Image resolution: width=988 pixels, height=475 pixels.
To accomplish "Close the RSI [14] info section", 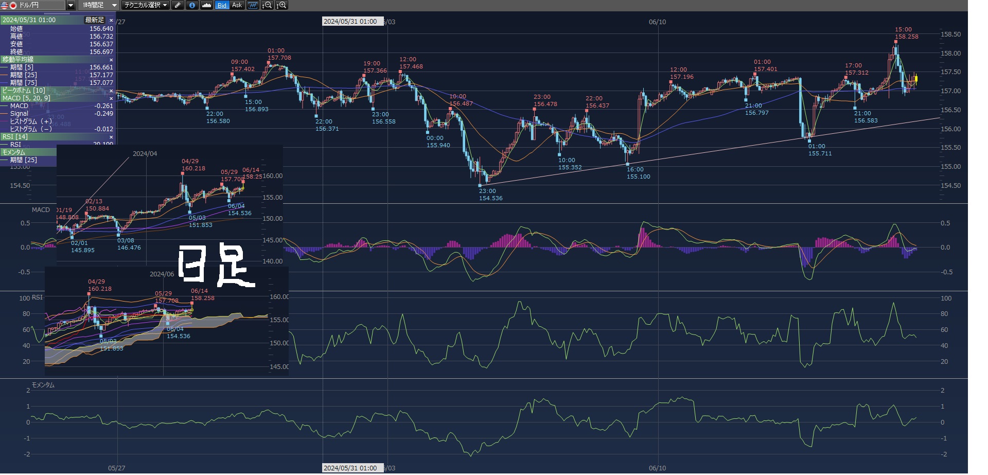I will click(111, 137).
